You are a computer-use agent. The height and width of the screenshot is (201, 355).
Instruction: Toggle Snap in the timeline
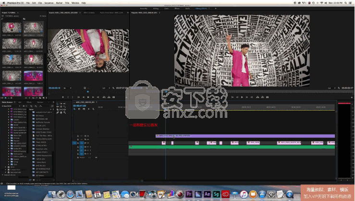79,109
